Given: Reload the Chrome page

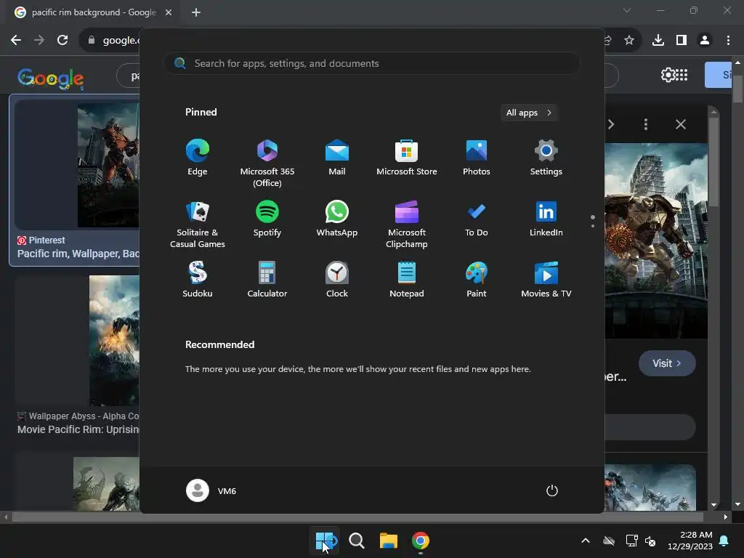Looking at the screenshot, I should pos(62,40).
